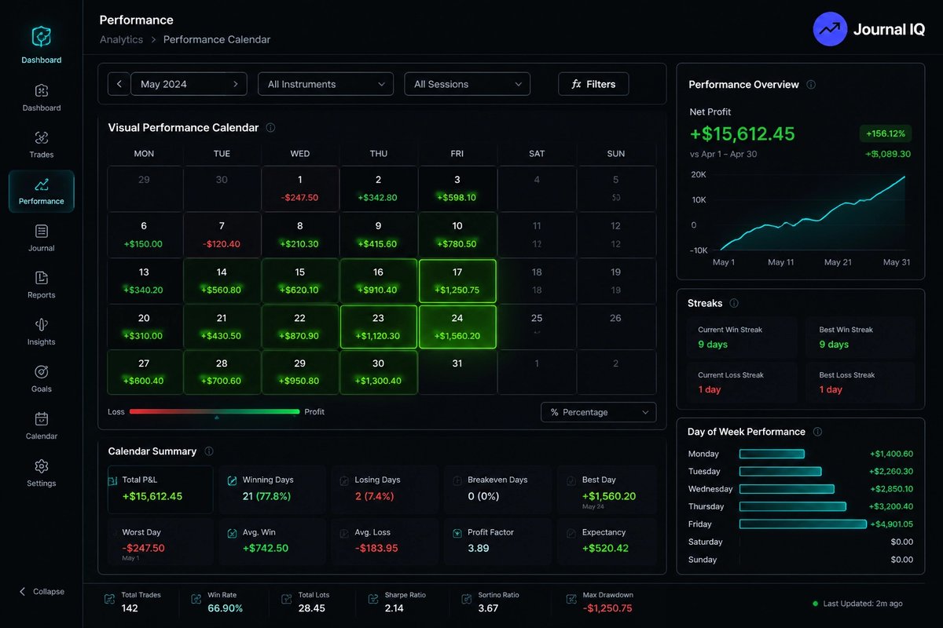Screen dimensions: 943x628
Task: Click the Profit Factor card icon
Action: coord(457,532)
